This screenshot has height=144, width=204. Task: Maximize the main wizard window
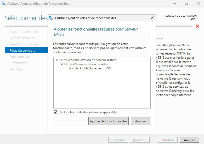(x=186, y=4)
